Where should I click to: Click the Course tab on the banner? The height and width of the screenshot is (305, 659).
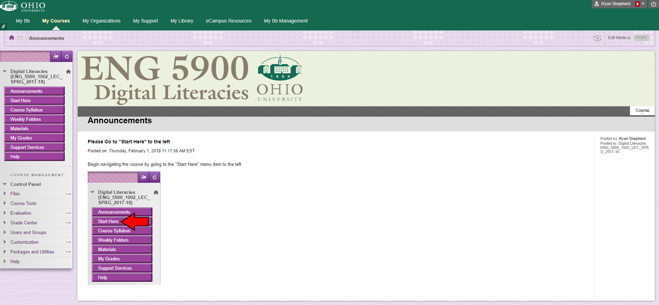click(642, 110)
